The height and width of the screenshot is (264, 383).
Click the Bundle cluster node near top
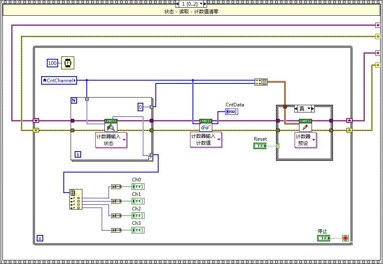261,82
